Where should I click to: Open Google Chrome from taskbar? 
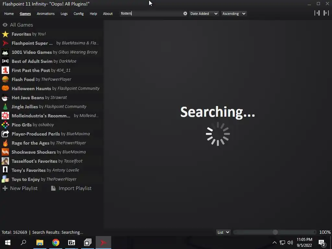pyautogui.click(x=56, y=243)
